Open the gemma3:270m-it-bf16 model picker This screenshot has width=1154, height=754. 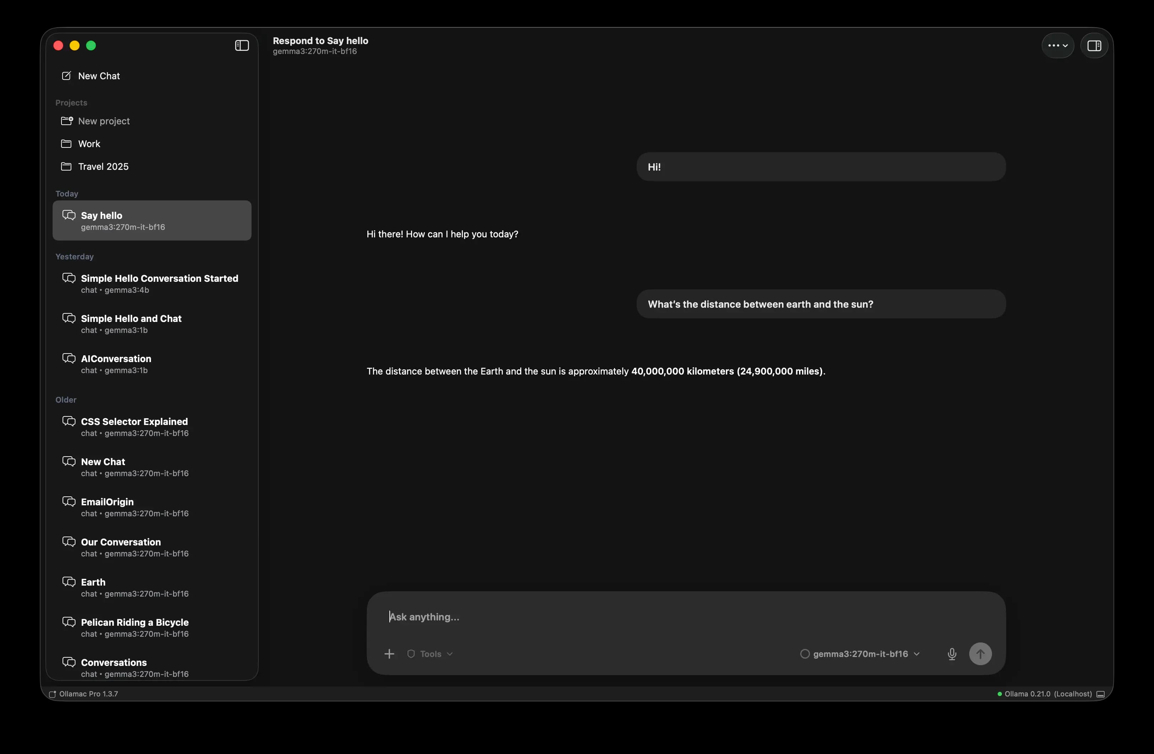tap(861, 654)
